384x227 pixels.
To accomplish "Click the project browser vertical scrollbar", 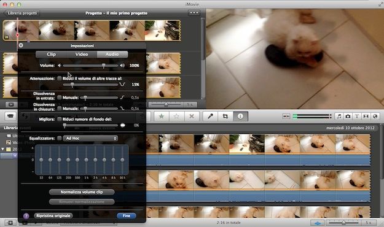I will click(x=203, y=39).
